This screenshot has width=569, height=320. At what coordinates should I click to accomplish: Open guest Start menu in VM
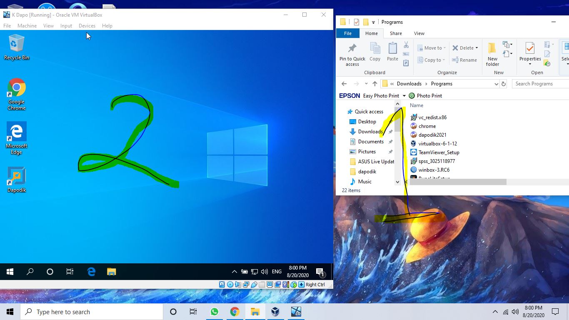point(10,272)
